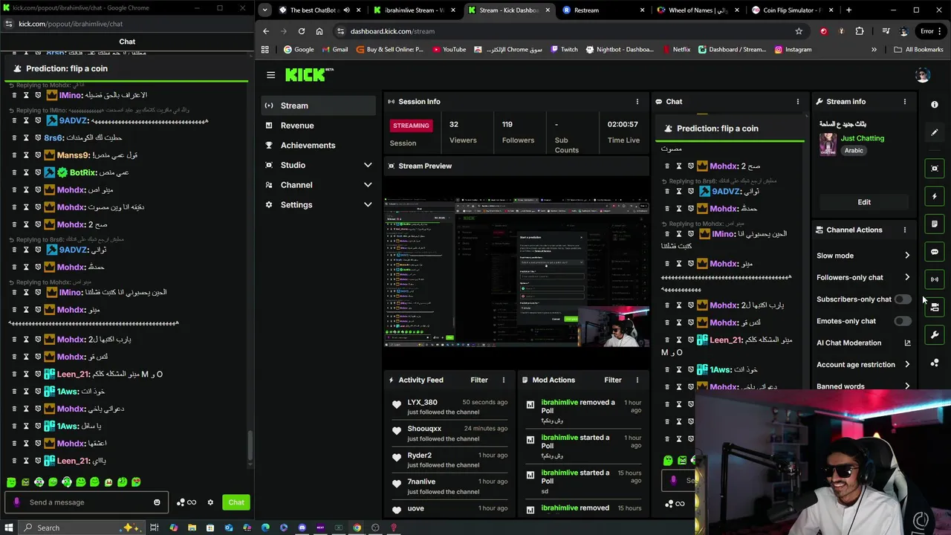
Task: Open Twitch bookmark
Action: 564,50
